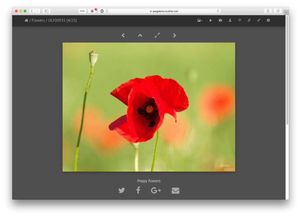Start the slideshow with play icon
Screen dimensions: 301x217
[210, 20]
